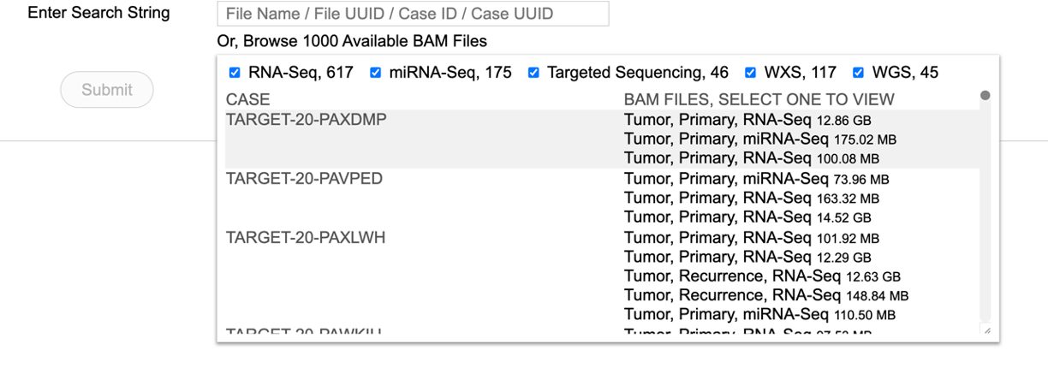Choose the 12.63 GB Recurrence RNA-Seq file
Screen dimensions: 1048x368
762,276
